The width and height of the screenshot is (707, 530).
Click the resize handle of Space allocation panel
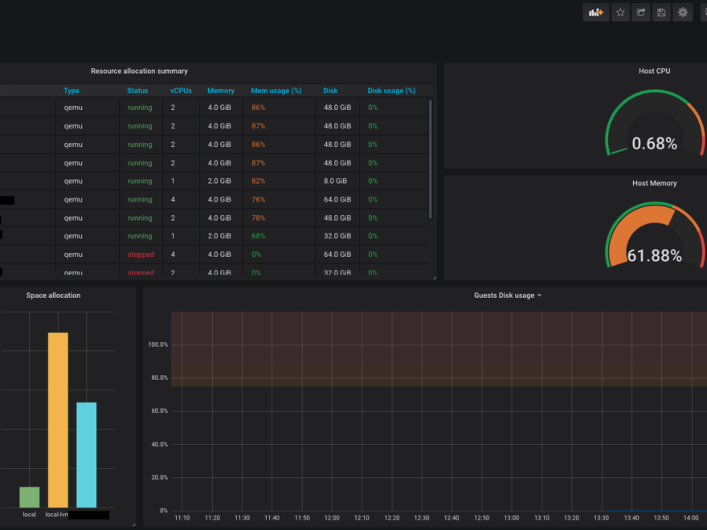tap(133, 524)
